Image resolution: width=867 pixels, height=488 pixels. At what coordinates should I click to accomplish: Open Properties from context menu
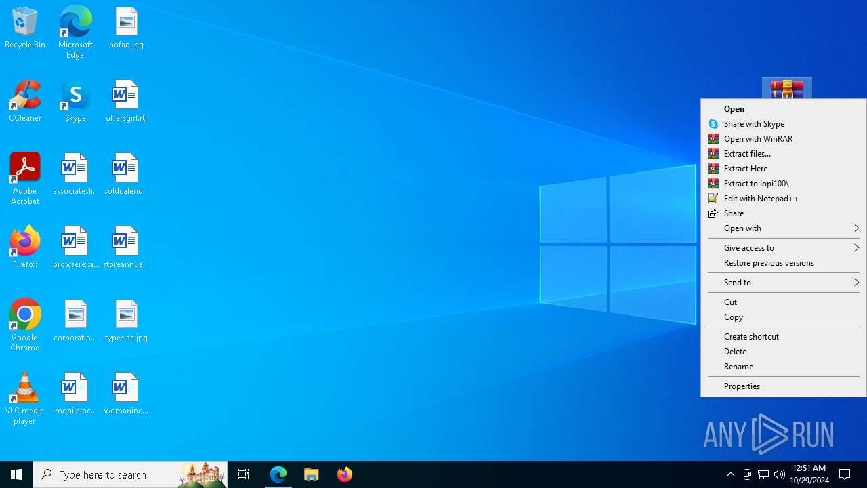784,386
